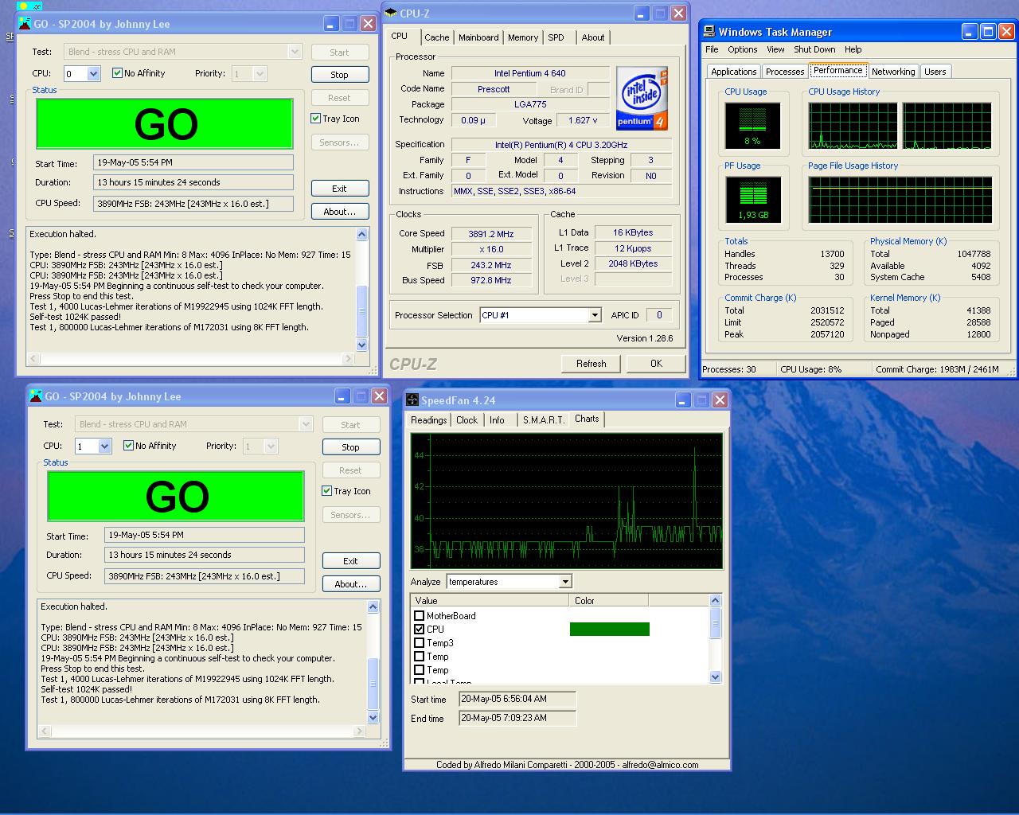Click the Value column header in SpeedFan
Screen dimensions: 1019x815
coord(490,601)
